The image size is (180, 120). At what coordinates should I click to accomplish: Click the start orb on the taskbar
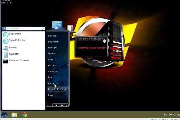coord(4,115)
